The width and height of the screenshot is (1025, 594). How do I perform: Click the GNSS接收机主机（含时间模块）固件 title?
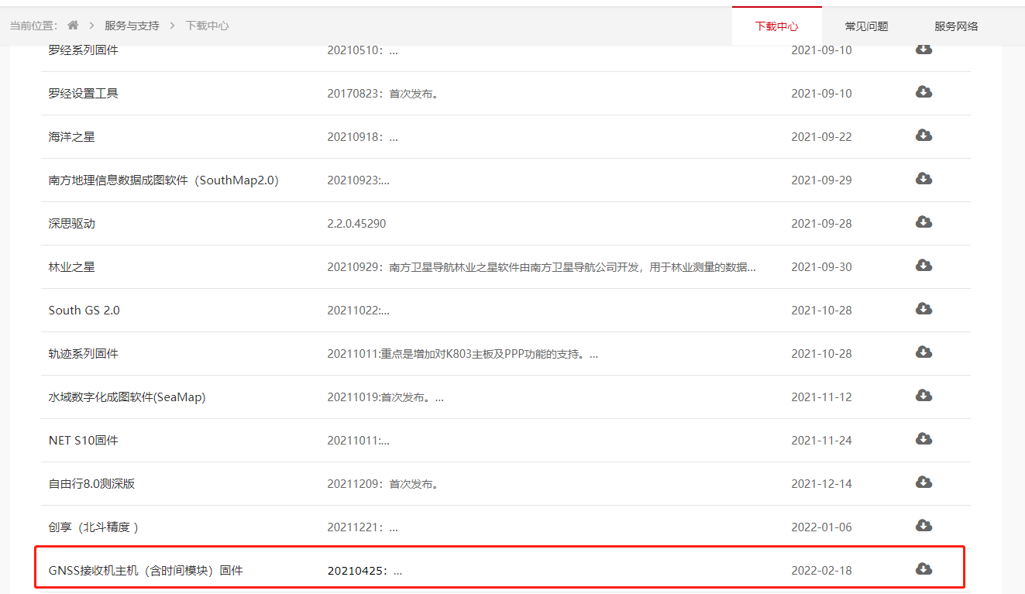(146, 571)
